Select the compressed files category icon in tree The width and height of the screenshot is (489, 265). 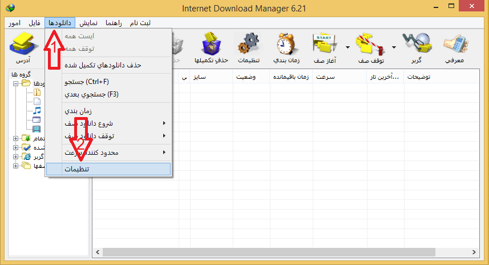[x=37, y=93]
